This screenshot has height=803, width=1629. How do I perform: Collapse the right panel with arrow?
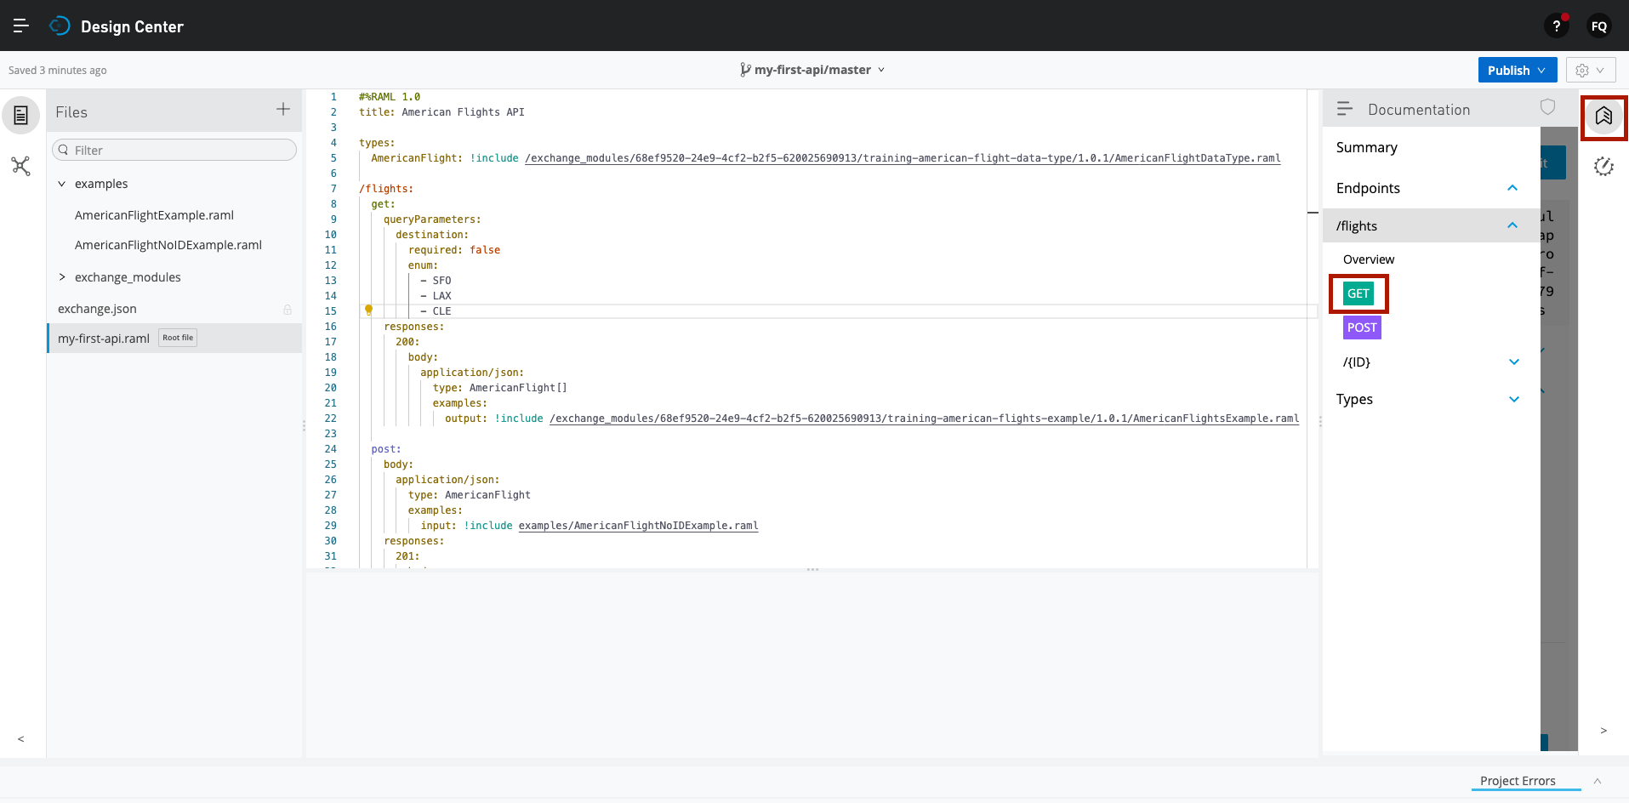pos(1603,731)
